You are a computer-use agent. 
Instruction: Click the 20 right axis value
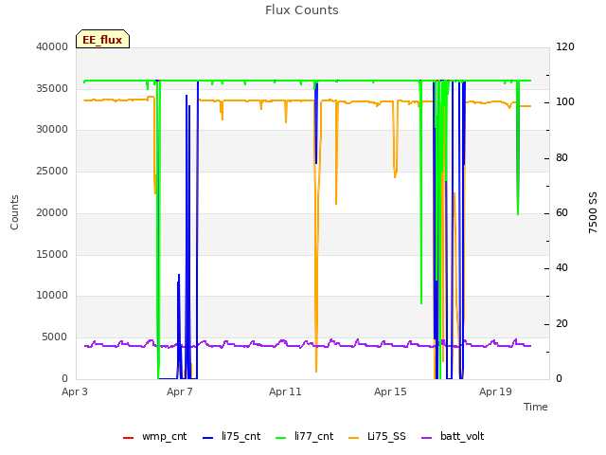click(561, 323)
